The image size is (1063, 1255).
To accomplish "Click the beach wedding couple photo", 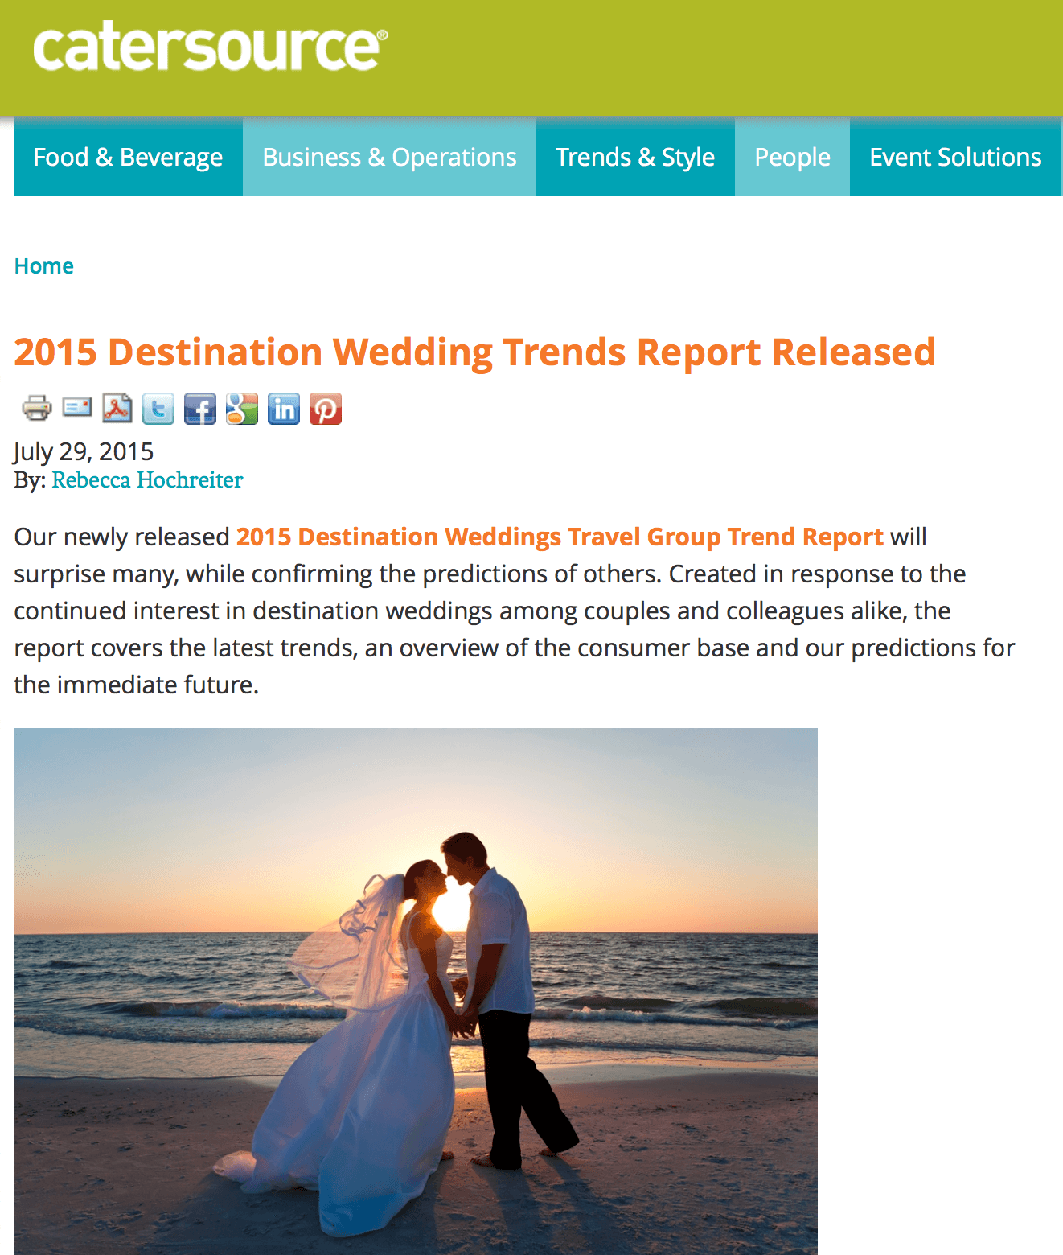I will pos(416,991).
